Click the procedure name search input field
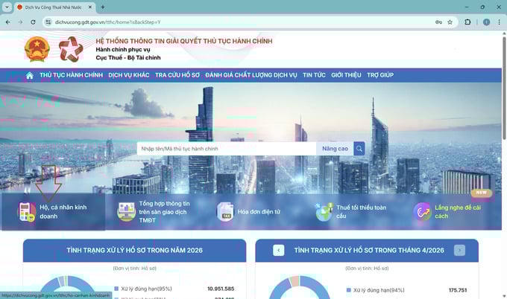Image resolution: width=507 pixels, height=299 pixels. pos(226,149)
